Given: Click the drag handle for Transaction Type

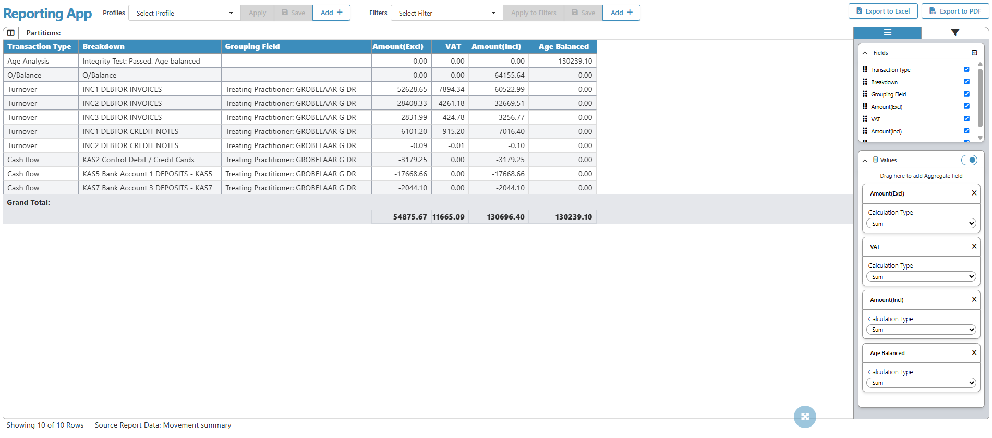Looking at the screenshot, I should pos(865,69).
